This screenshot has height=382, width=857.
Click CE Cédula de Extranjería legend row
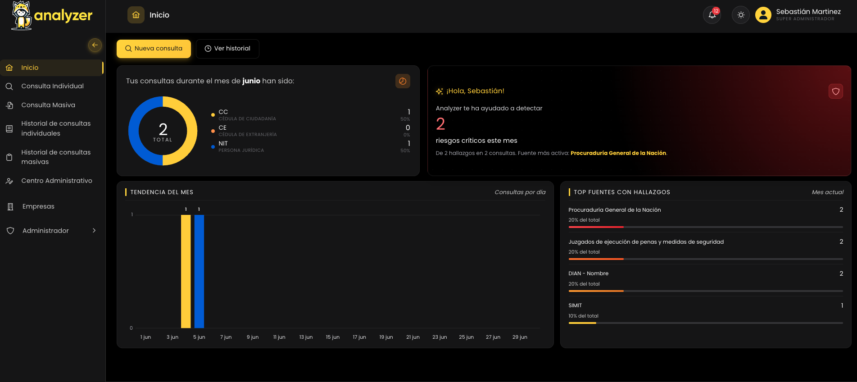(311, 131)
